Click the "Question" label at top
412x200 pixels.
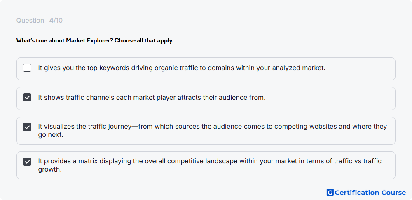[x=30, y=21]
